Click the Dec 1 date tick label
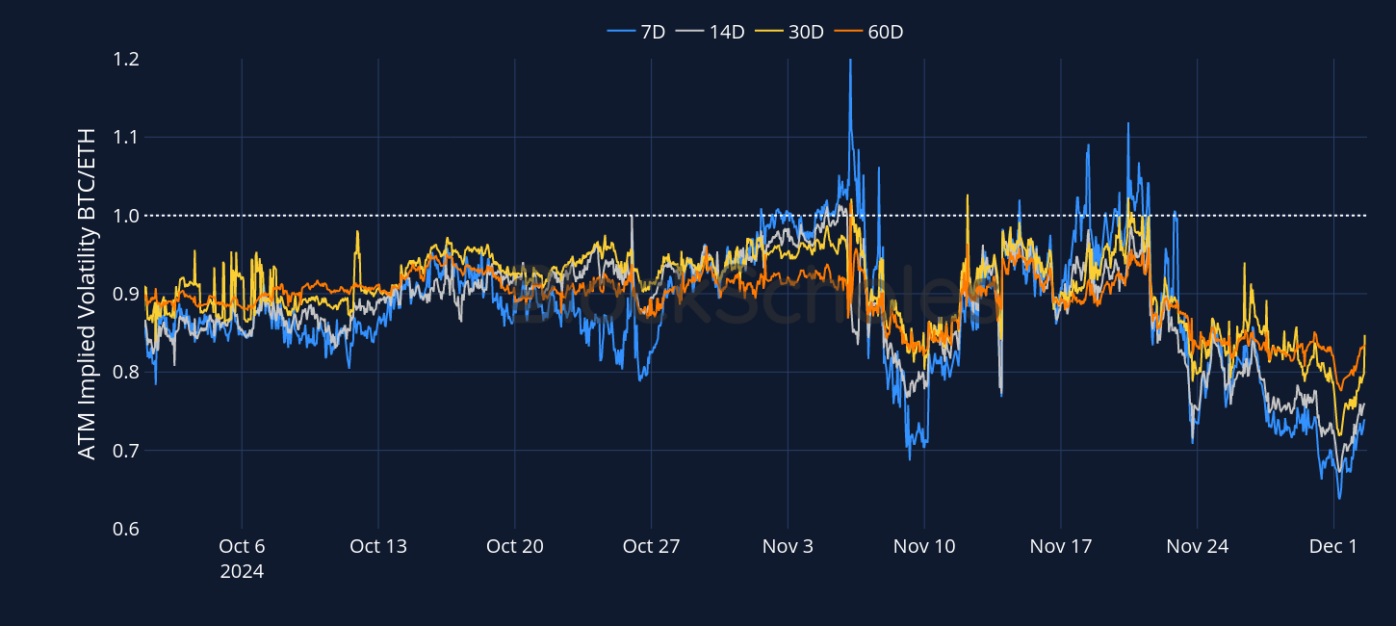Image resolution: width=1396 pixels, height=626 pixels. pyautogui.click(x=1333, y=546)
